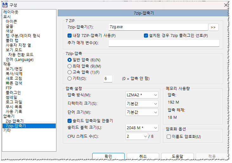Click the 취소 button
232x163 pixels.
coord(143,156)
